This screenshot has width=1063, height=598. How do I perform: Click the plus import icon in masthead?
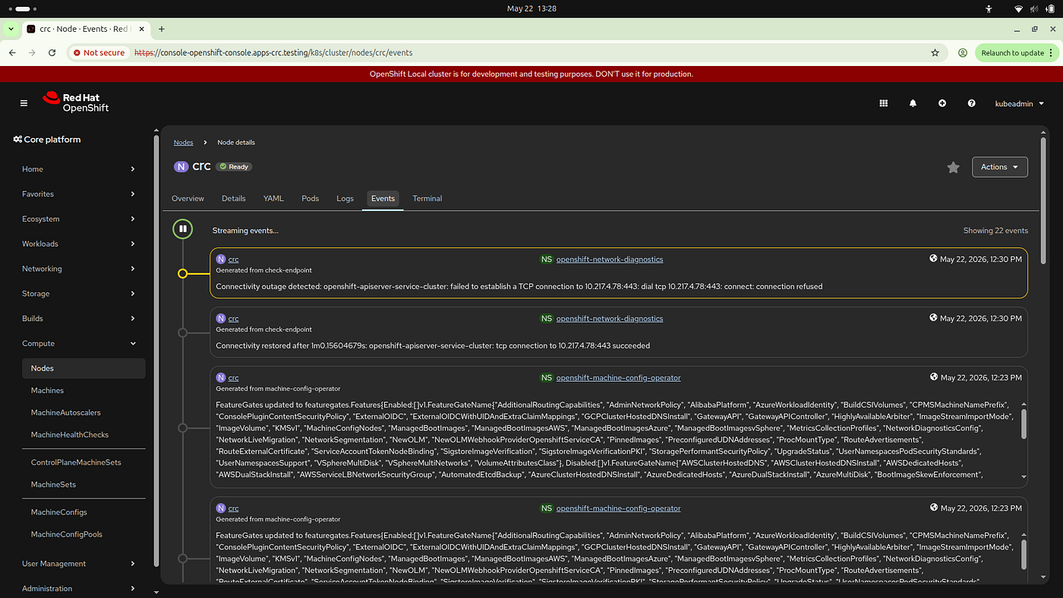(942, 103)
